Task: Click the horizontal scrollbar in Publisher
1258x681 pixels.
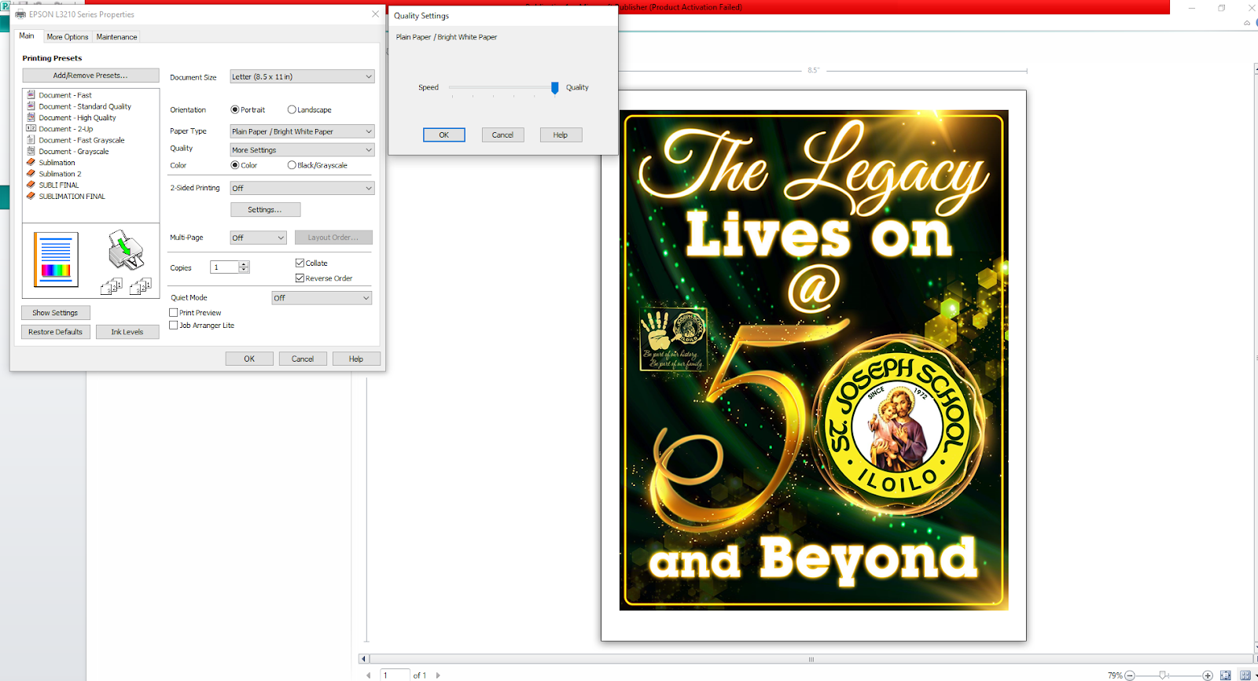Action: 811,659
